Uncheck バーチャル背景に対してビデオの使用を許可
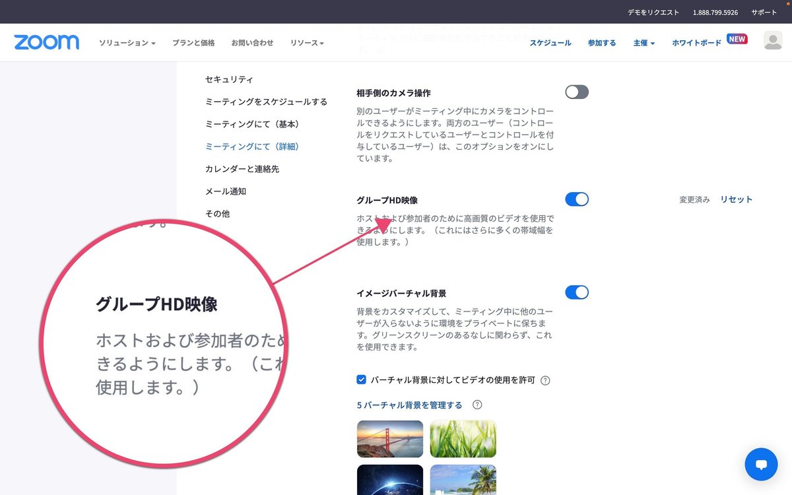The image size is (792, 495). 361,379
